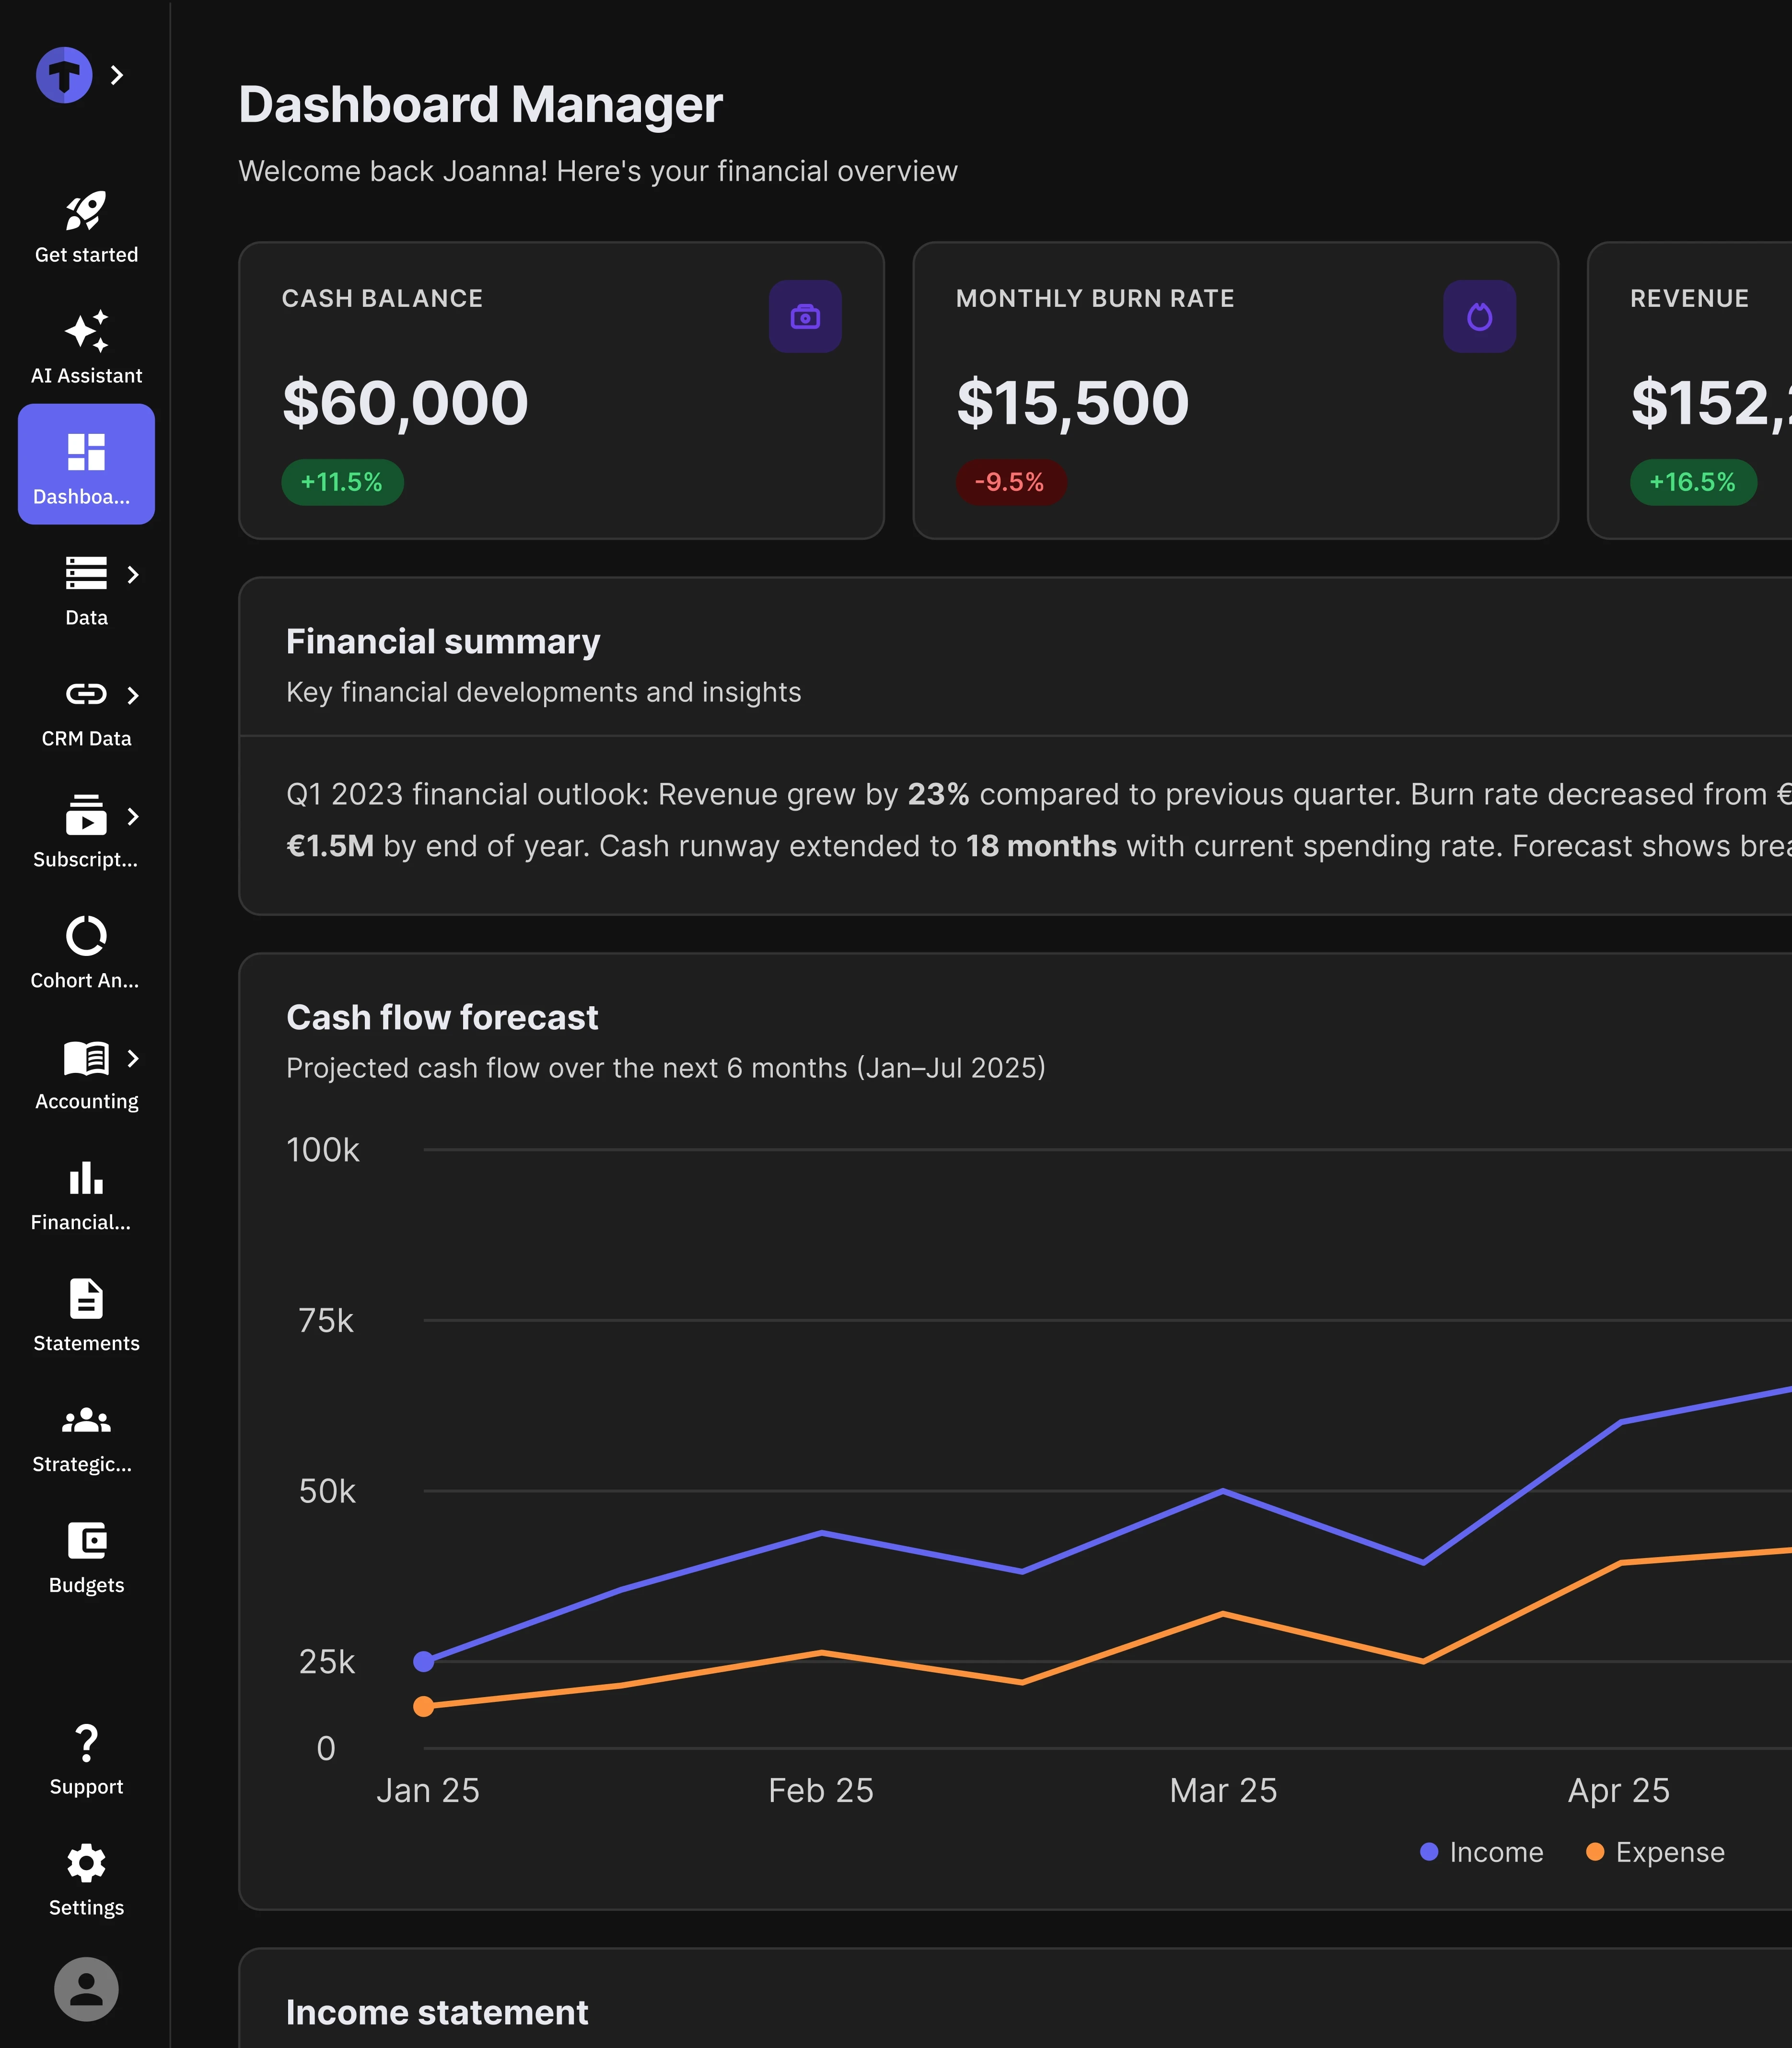Open the Settings gear icon
Viewport: 1792px width, 2048px height.
click(x=86, y=1863)
